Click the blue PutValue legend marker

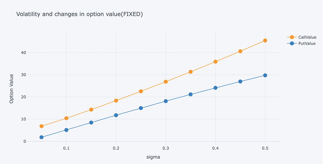tap(292, 44)
